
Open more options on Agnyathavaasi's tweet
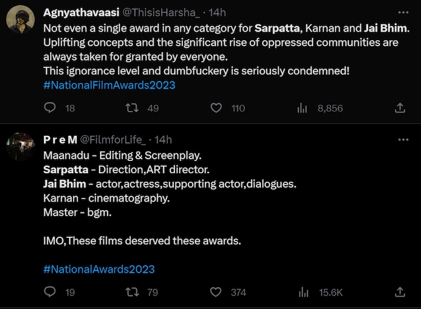pos(403,12)
